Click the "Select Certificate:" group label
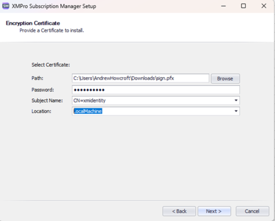Screen dimensions: 275x221 coord(51,65)
